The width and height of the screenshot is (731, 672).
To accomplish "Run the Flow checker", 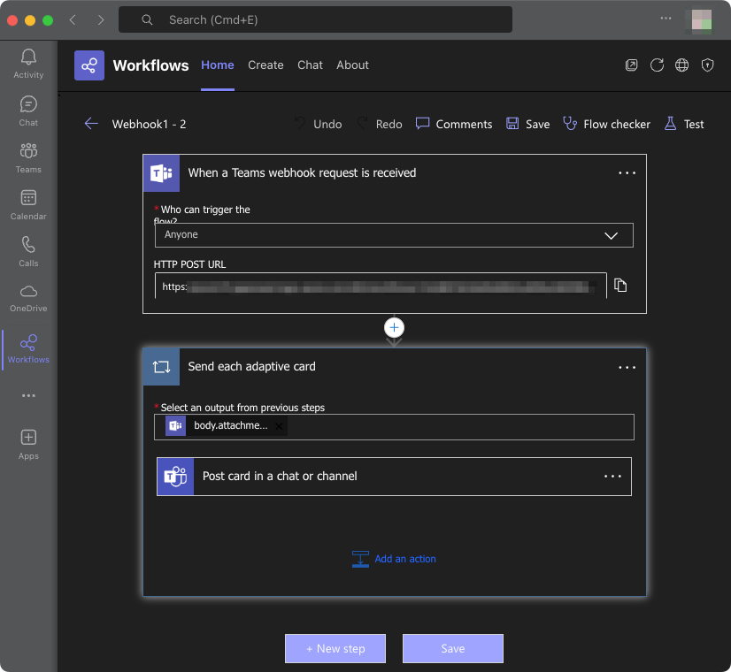I will point(606,124).
